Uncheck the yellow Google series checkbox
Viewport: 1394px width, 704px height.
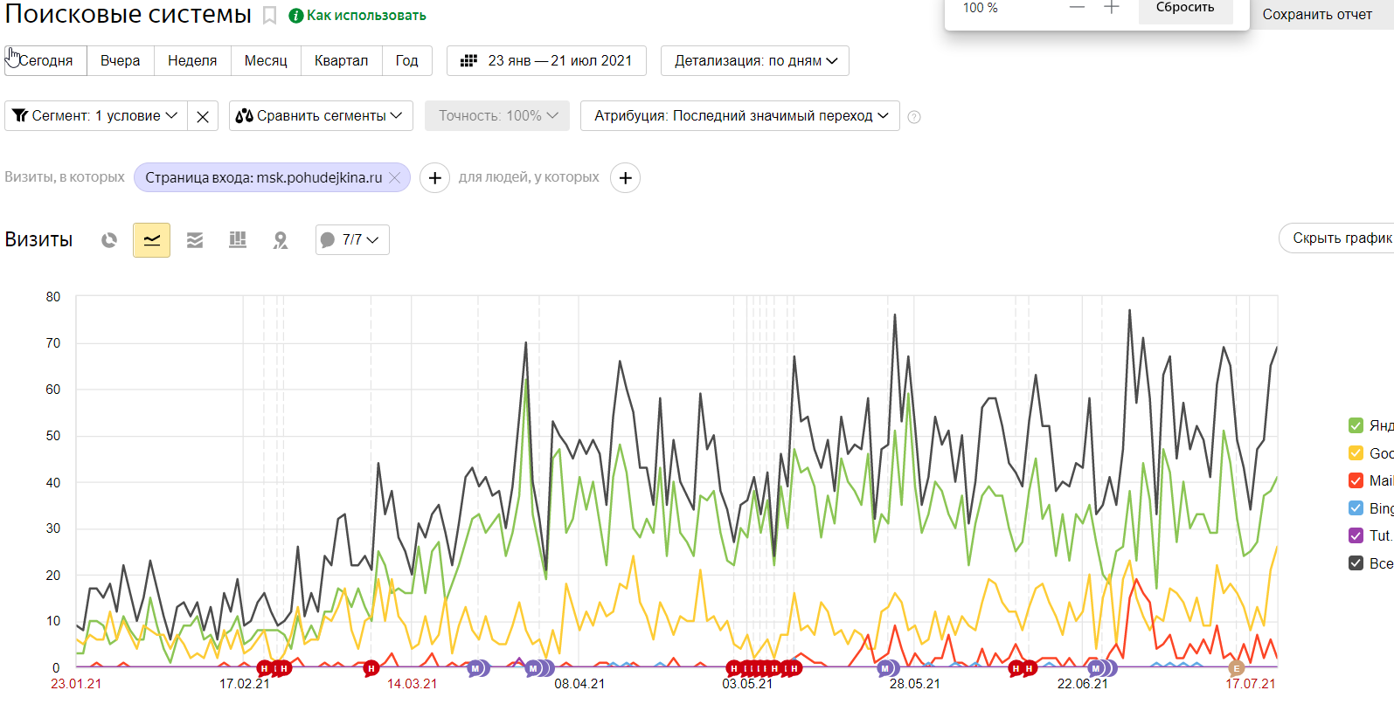point(1356,453)
